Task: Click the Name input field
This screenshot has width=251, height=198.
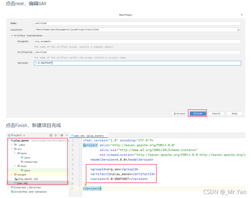Action: (x=138, y=23)
